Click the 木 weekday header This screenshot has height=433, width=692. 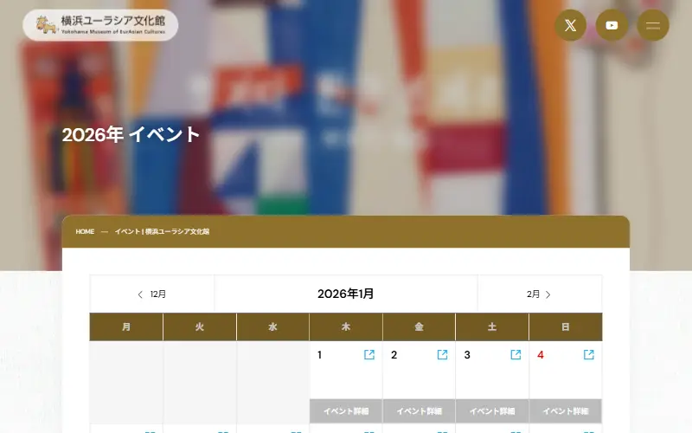(x=346, y=327)
